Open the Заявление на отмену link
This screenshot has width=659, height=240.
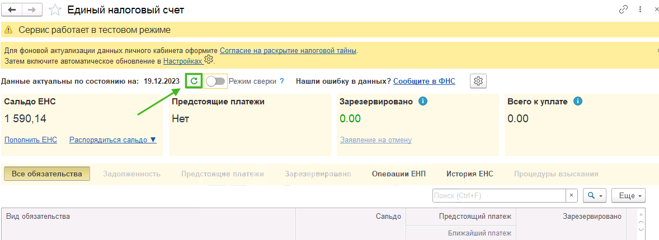tap(376, 140)
